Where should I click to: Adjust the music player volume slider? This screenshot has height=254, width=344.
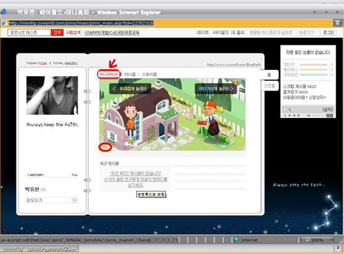coord(319,115)
